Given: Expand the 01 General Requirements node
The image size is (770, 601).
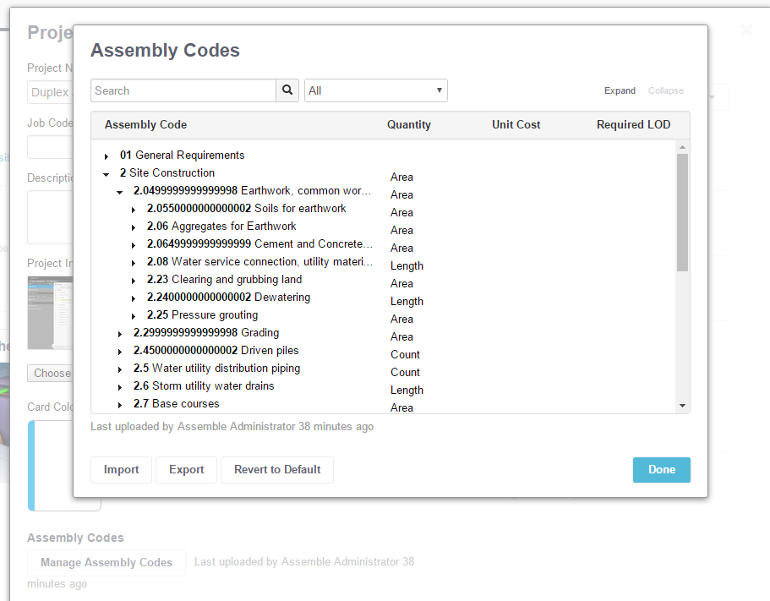Looking at the screenshot, I should tap(106, 156).
